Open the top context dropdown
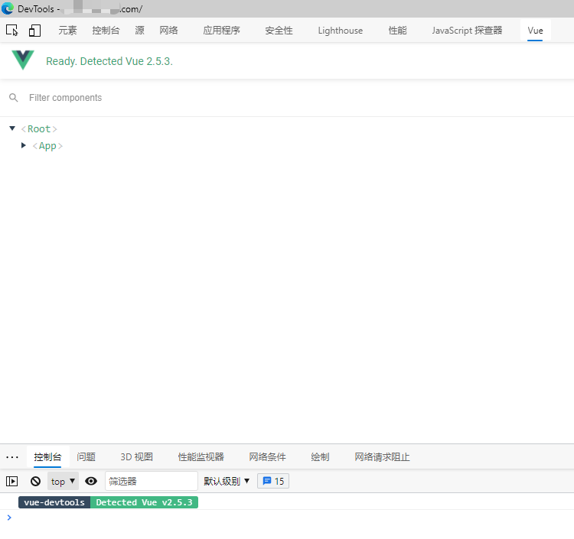Screen dimensions: 574x539 63,481
